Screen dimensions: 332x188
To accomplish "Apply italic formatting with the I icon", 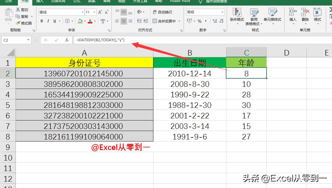I will [48, 21].
